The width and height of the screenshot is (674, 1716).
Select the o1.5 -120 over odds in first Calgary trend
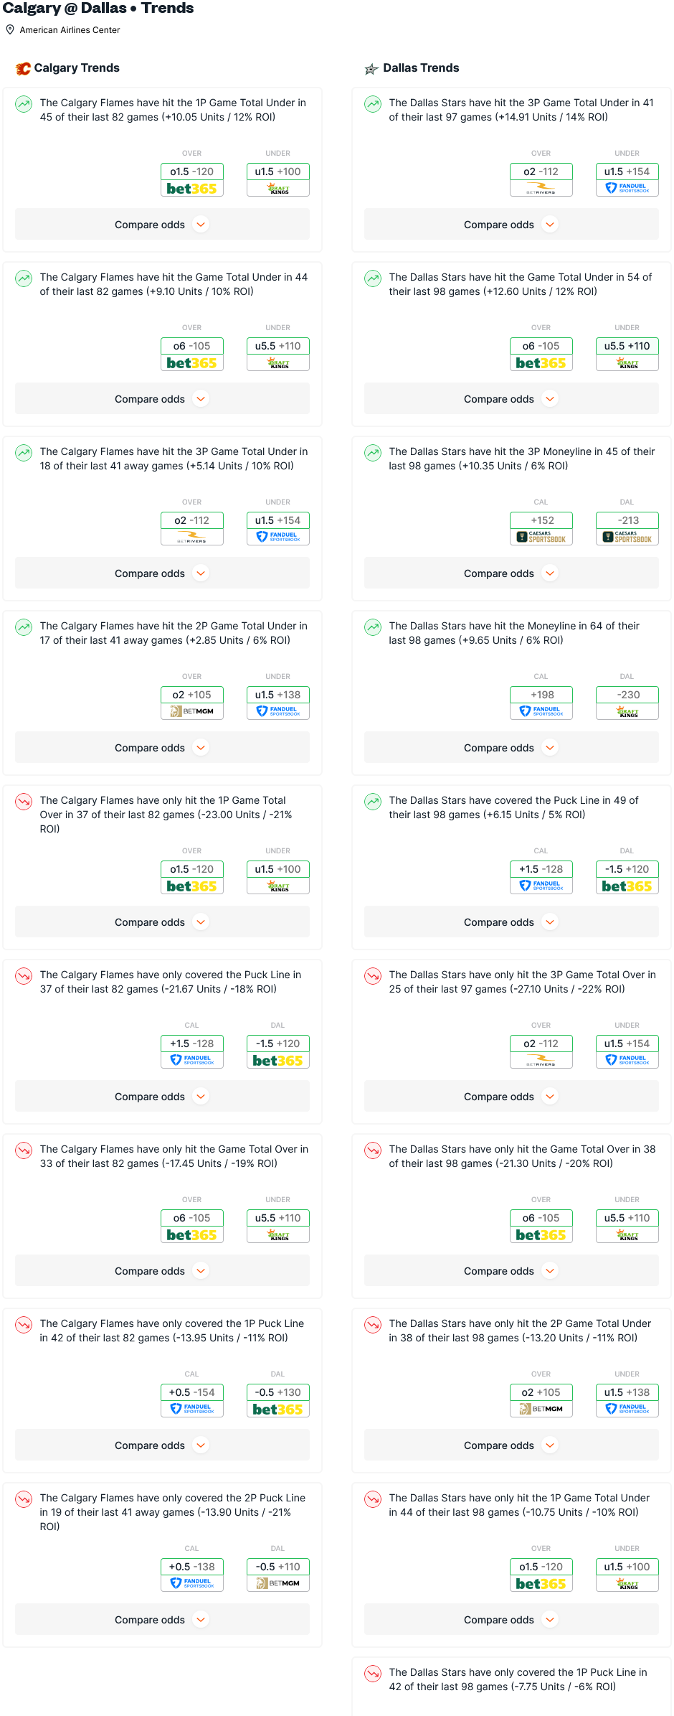192,172
